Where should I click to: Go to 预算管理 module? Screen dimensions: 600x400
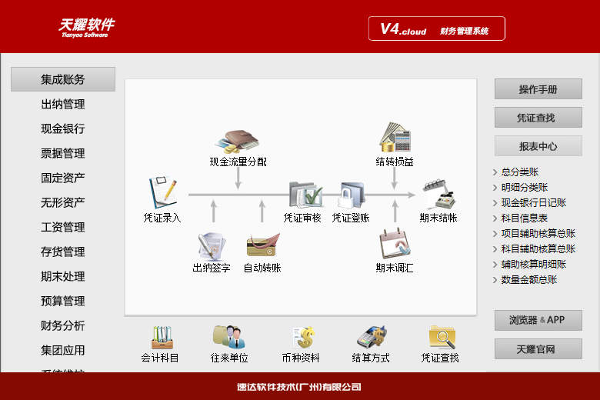(63, 301)
